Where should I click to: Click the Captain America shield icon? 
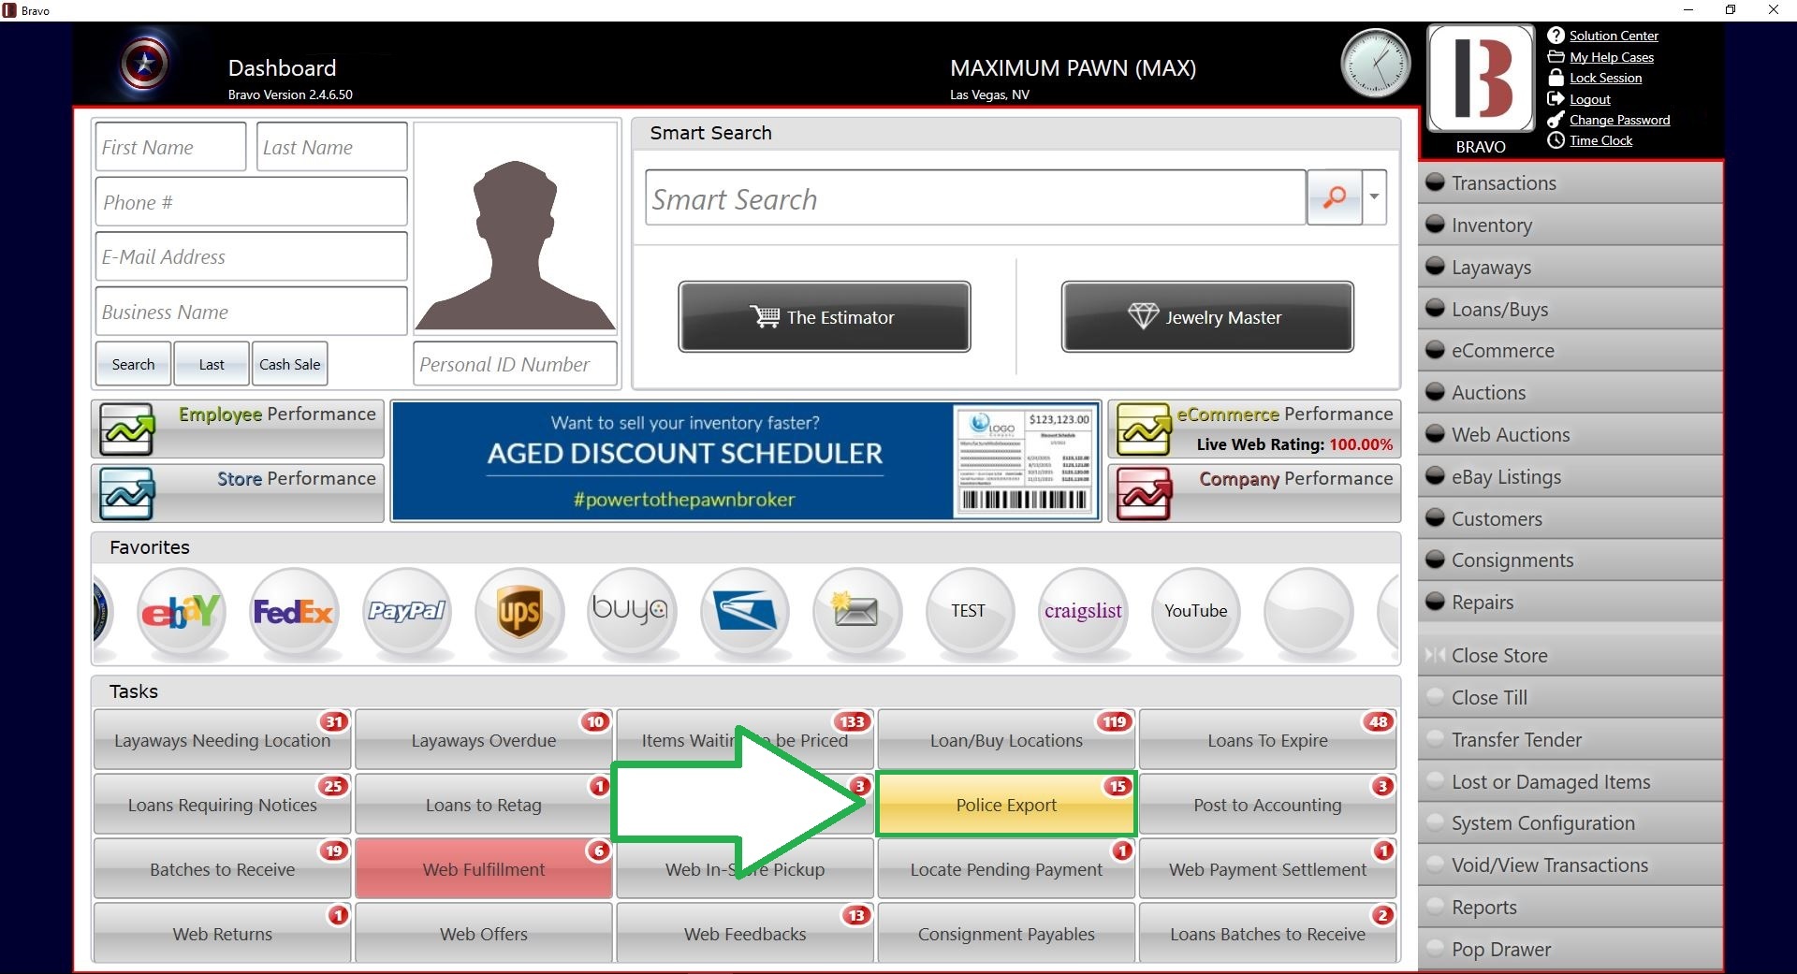(x=145, y=65)
